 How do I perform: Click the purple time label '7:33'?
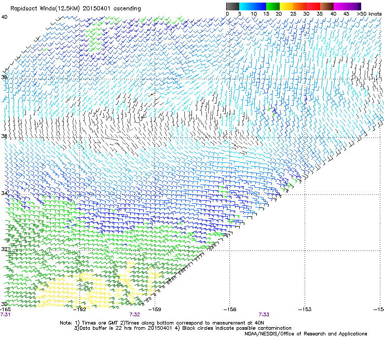pos(264,315)
